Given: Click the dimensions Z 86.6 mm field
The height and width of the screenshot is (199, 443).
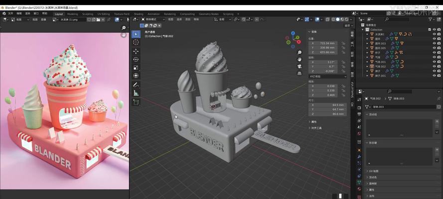Looking at the screenshot, I should pyautogui.click(x=328, y=114).
